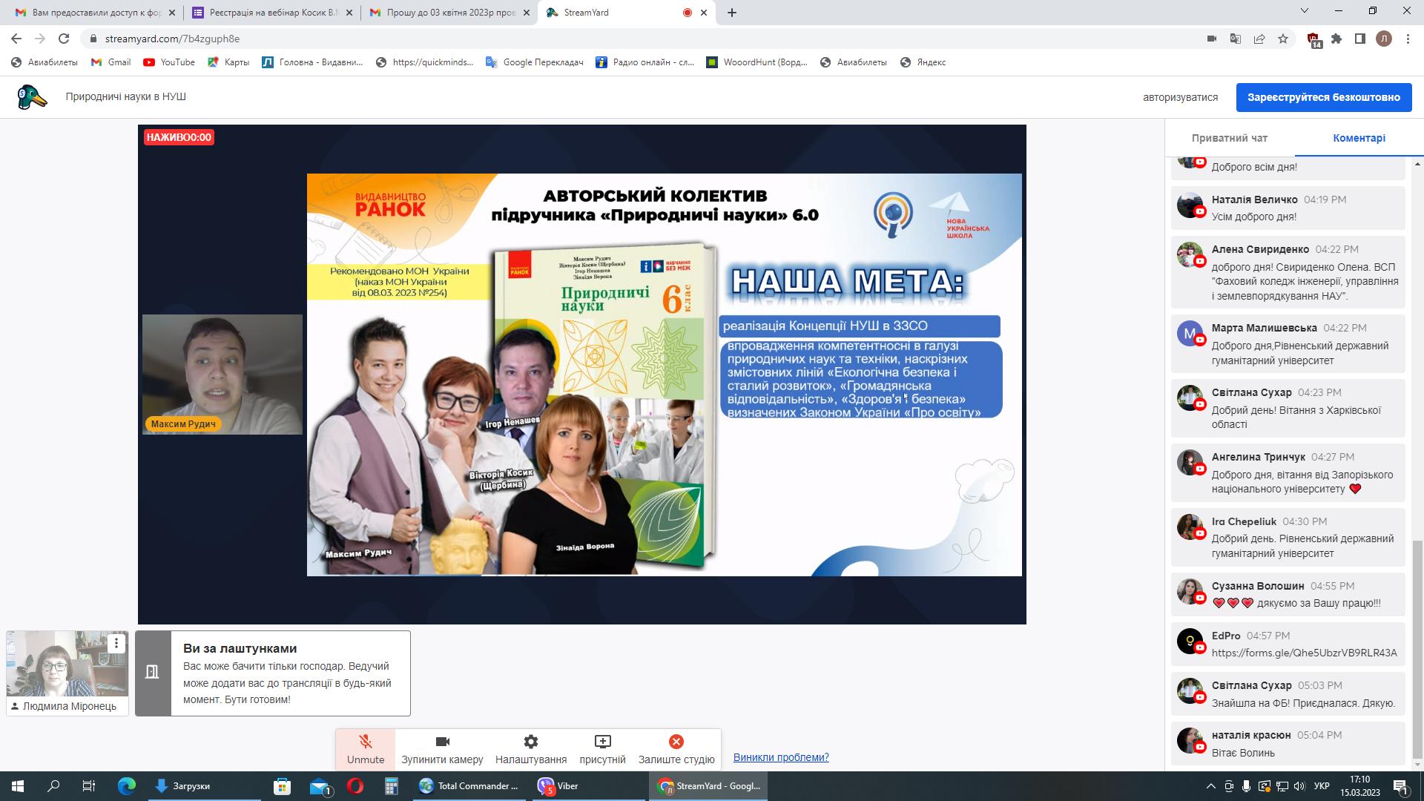Open the StreamYard duck logo
The image size is (1424, 801).
32,97
